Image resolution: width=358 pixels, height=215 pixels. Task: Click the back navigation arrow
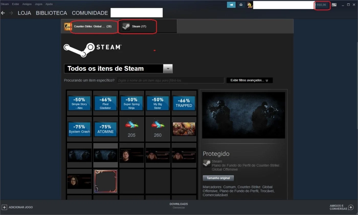pos(3,13)
